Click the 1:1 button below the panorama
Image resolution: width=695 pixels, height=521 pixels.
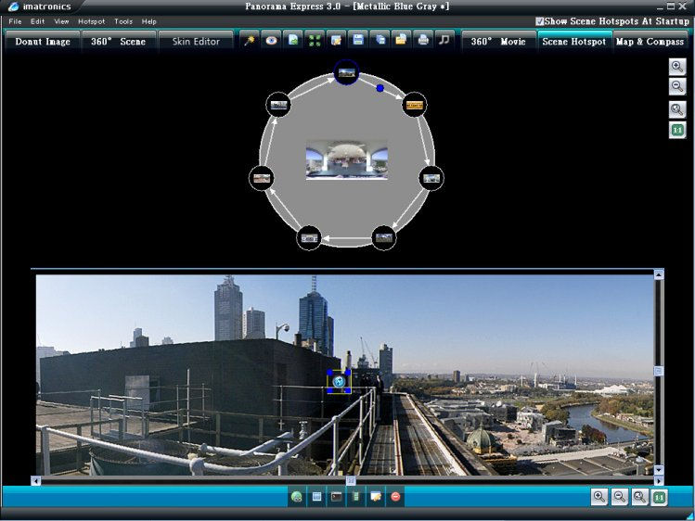[659, 497]
